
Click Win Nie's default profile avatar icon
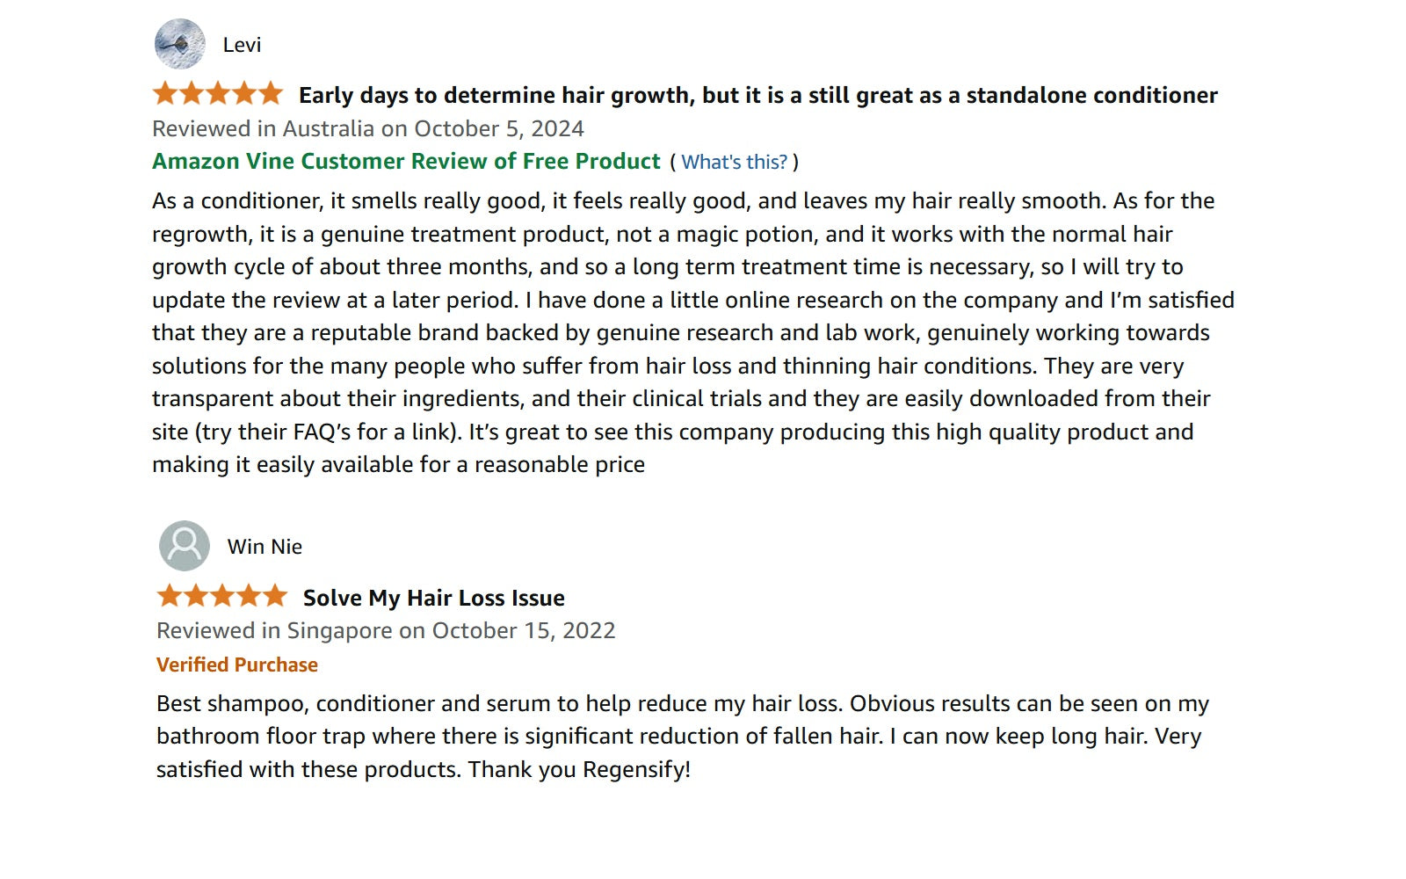(x=185, y=546)
